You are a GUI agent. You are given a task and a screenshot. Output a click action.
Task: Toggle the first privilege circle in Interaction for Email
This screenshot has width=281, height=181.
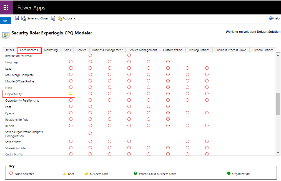[x=90, y=55]
